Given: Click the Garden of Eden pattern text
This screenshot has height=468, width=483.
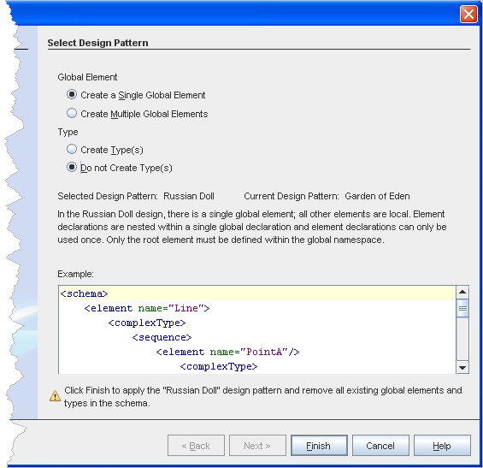Looking at the screenshot, I should pyautogui.click(x=377, y=196).
